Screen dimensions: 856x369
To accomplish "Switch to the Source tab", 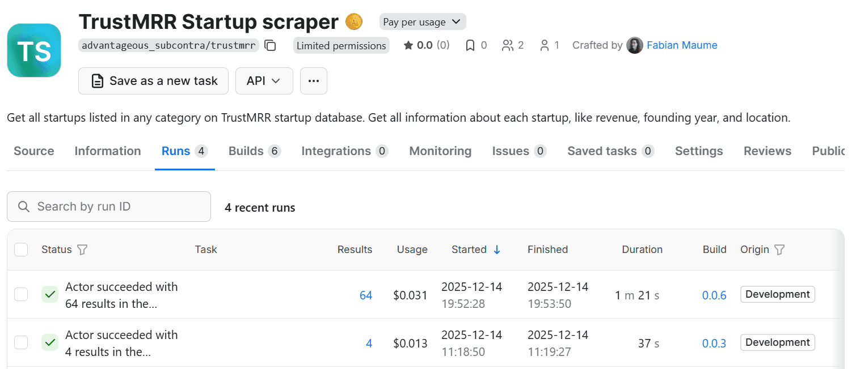I will tap(34, 151).
